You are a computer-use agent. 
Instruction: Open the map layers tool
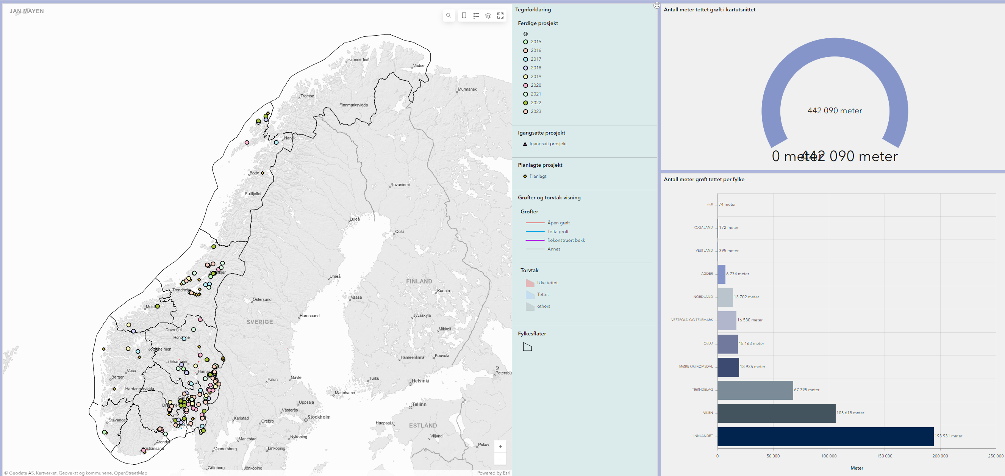[x=488, y=16]
